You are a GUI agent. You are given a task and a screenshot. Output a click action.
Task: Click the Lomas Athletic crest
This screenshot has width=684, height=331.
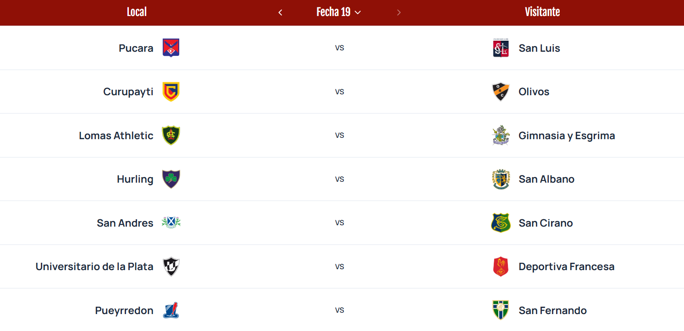171,136
